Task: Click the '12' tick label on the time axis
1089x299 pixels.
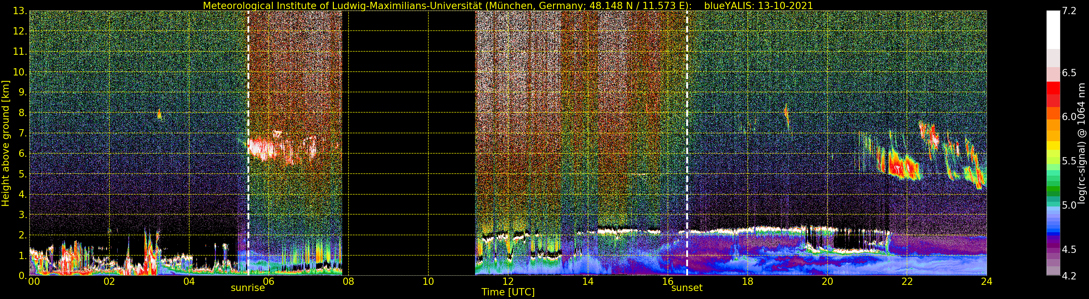Action: (508, 282)
